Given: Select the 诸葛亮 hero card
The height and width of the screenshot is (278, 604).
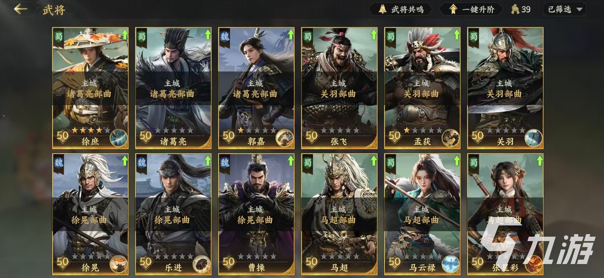Looking at the screenshot, I should (173, 88).
